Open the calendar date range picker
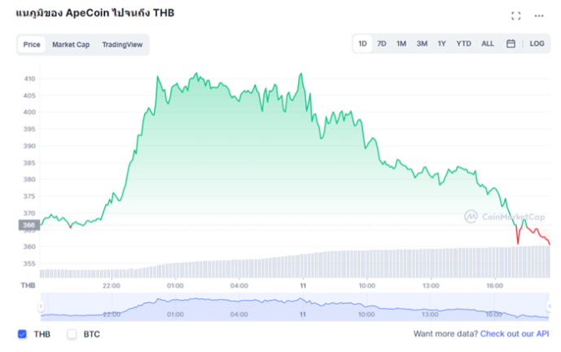 pyautogui.click(x=511, y=44)
